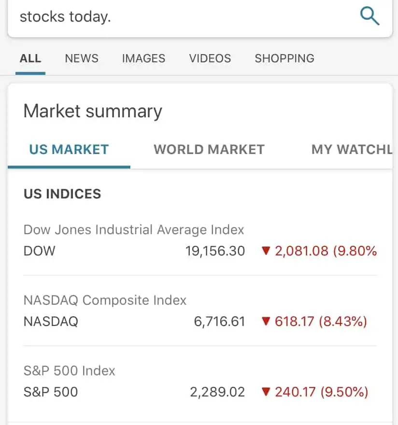Viewport: 398px width, 425px height.
Task: Open the SHOPPING results tab
Action: [284, 58]
